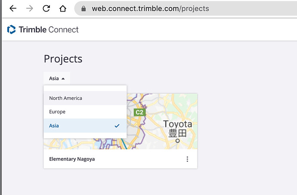Click the lock icon for site info

point(84,9)
